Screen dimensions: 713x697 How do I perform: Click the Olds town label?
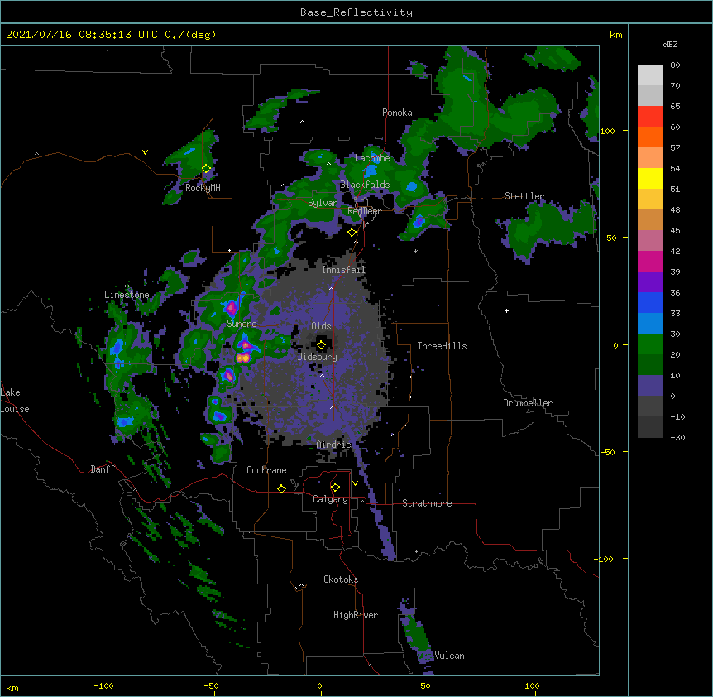(x=321, y=326)
